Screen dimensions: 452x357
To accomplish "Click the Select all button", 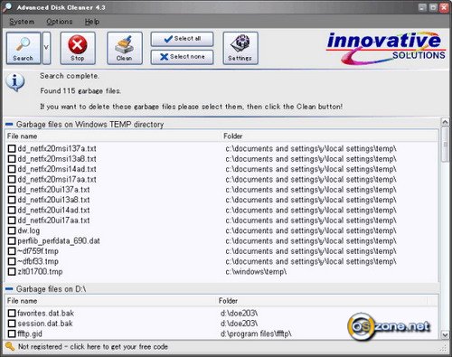I will (x=182, y=39).
